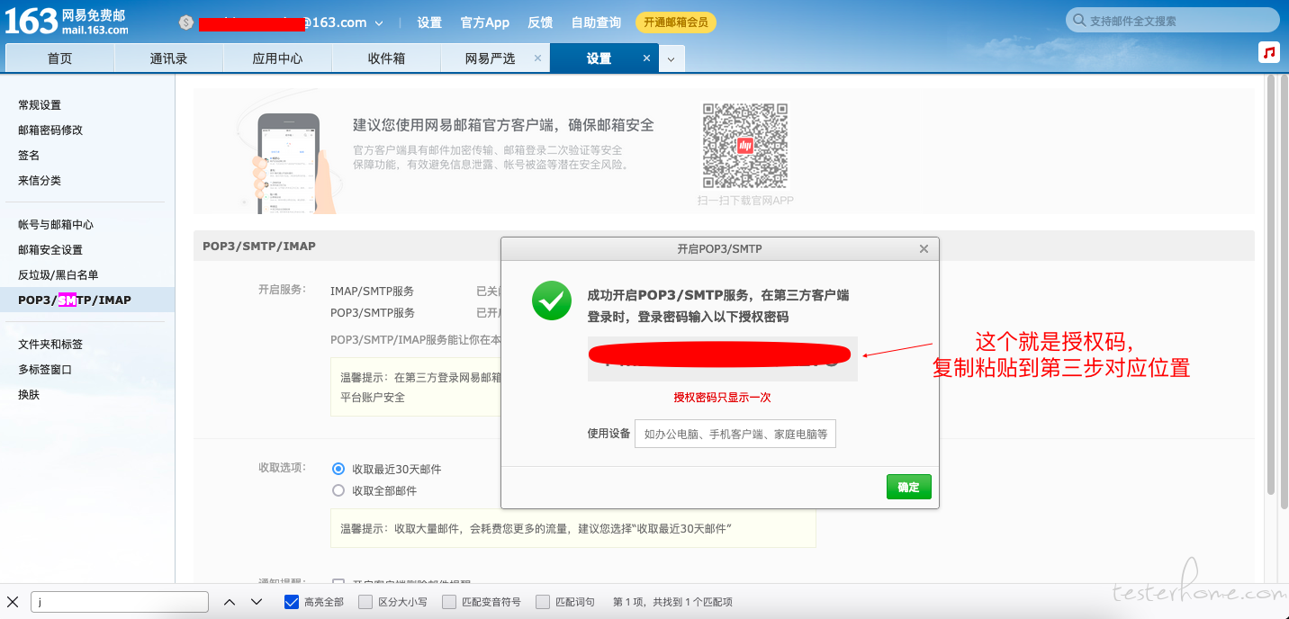Viewport: 1289px width, 619px height.
Task: Select 收取全部邮件 radio option
Action: tap(338, 490)
